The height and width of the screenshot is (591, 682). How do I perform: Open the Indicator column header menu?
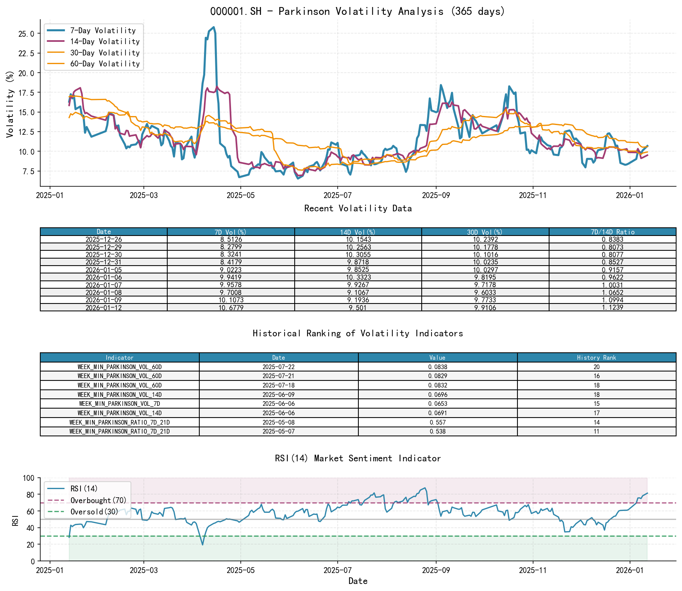click(x=119, y=358)
